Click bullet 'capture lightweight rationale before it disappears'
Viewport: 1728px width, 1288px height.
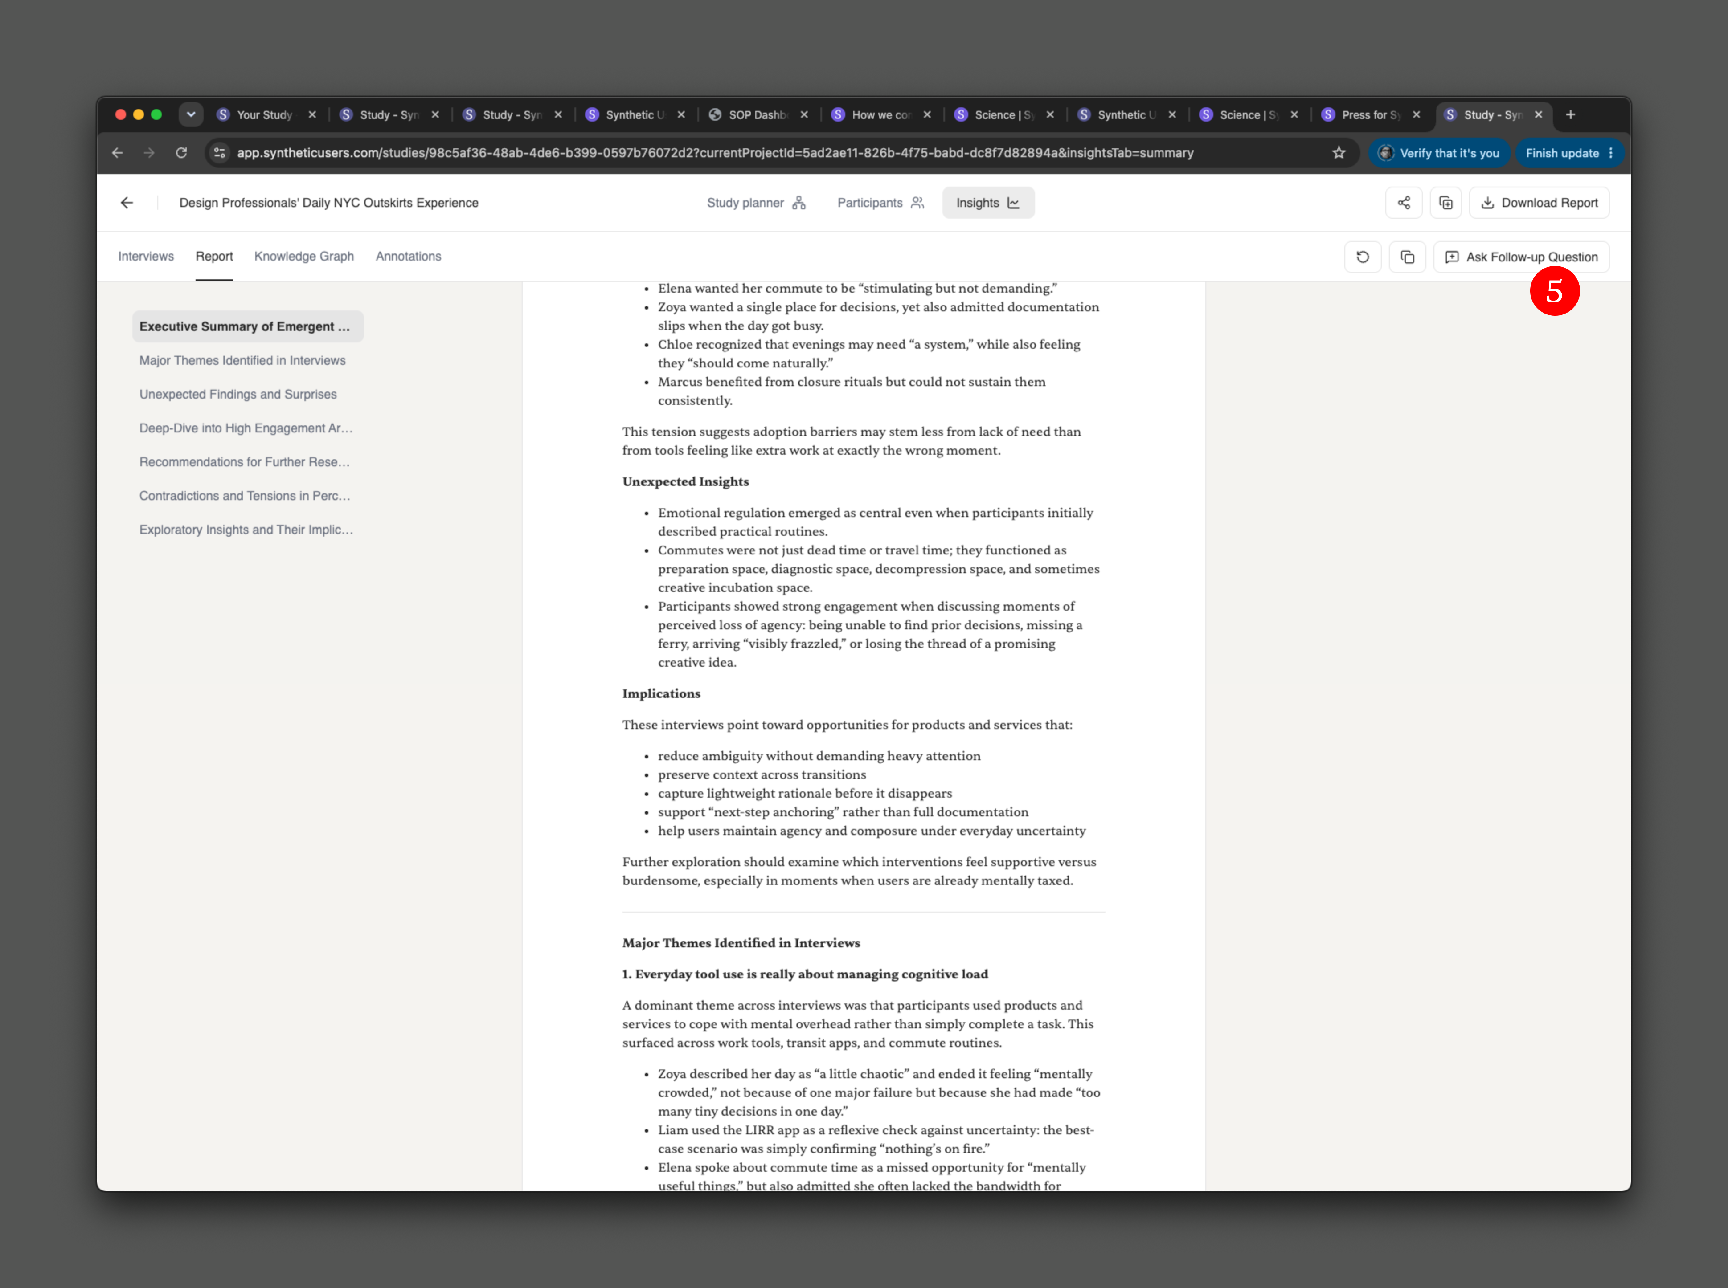[x=805, y=794]
